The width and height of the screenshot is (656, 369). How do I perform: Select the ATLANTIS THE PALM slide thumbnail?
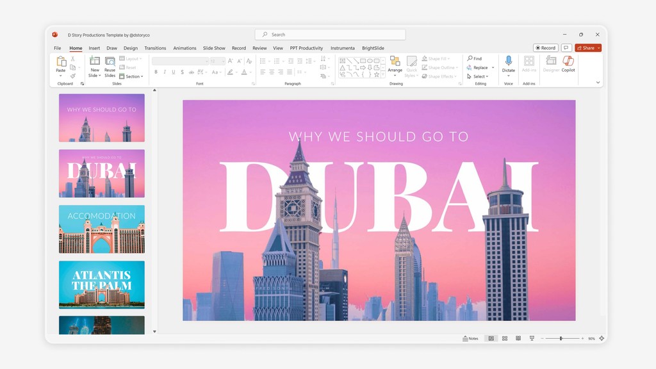click(101, 284)
